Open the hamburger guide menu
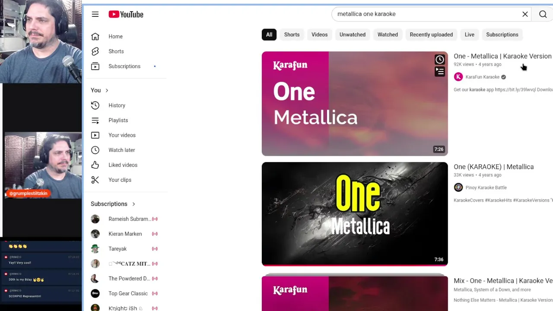Viewport: 553px width, 311px height. coord(95,14)
